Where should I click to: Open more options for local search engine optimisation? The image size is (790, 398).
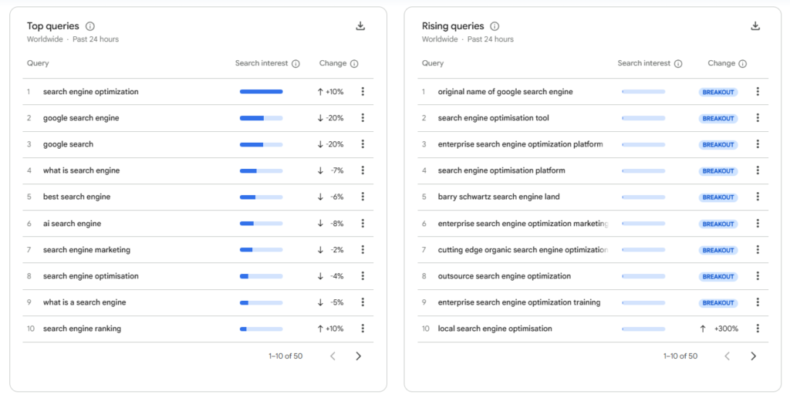point(758,329)
